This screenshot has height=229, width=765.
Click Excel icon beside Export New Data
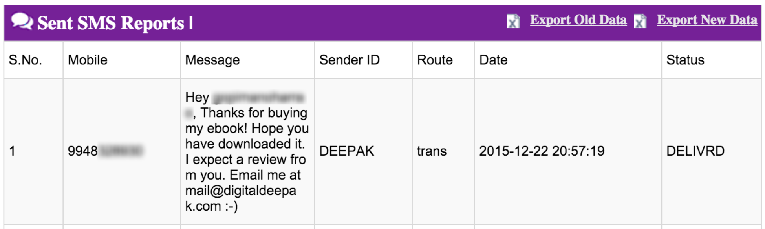(x=640, y=21)
